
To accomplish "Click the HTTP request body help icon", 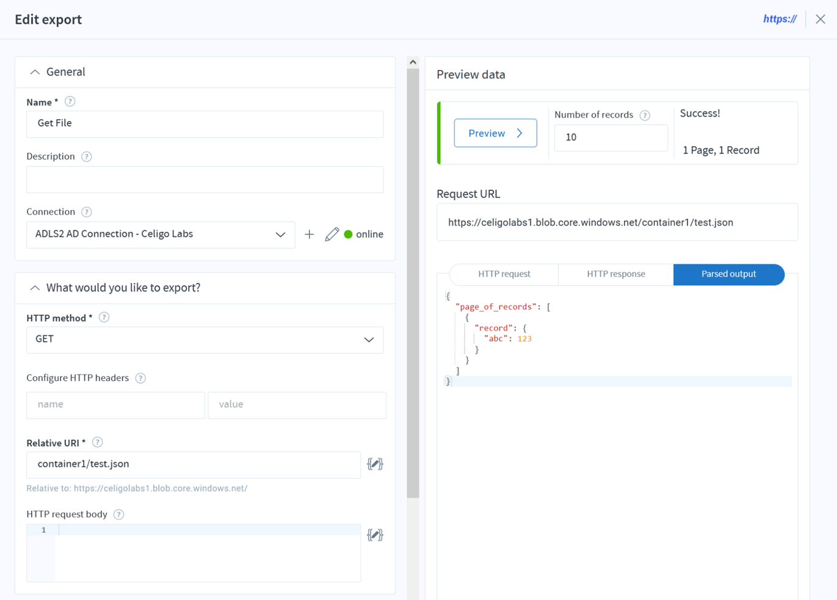I will tap(119, 514).
